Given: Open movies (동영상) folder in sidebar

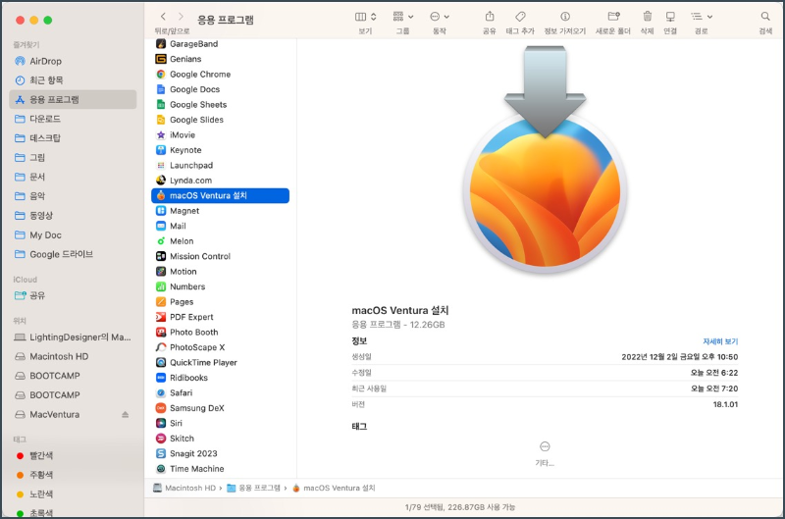Looking at the screenshot, I should tap(73, 216).
